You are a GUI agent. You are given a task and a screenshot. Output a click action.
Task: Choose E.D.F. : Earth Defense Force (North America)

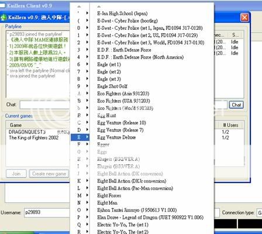(x=140, y=57)
